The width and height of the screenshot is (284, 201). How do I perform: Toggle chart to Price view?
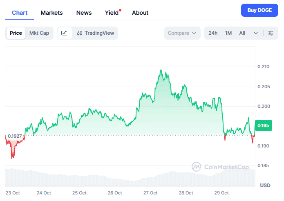[16, 33]
